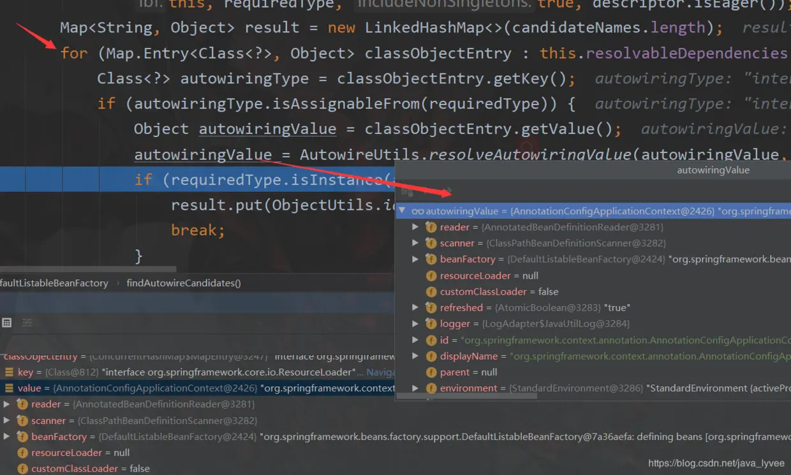791x475 pixels.
Task: Expand the refreshed AtomicBoolean node
Action: coord(415,307)
